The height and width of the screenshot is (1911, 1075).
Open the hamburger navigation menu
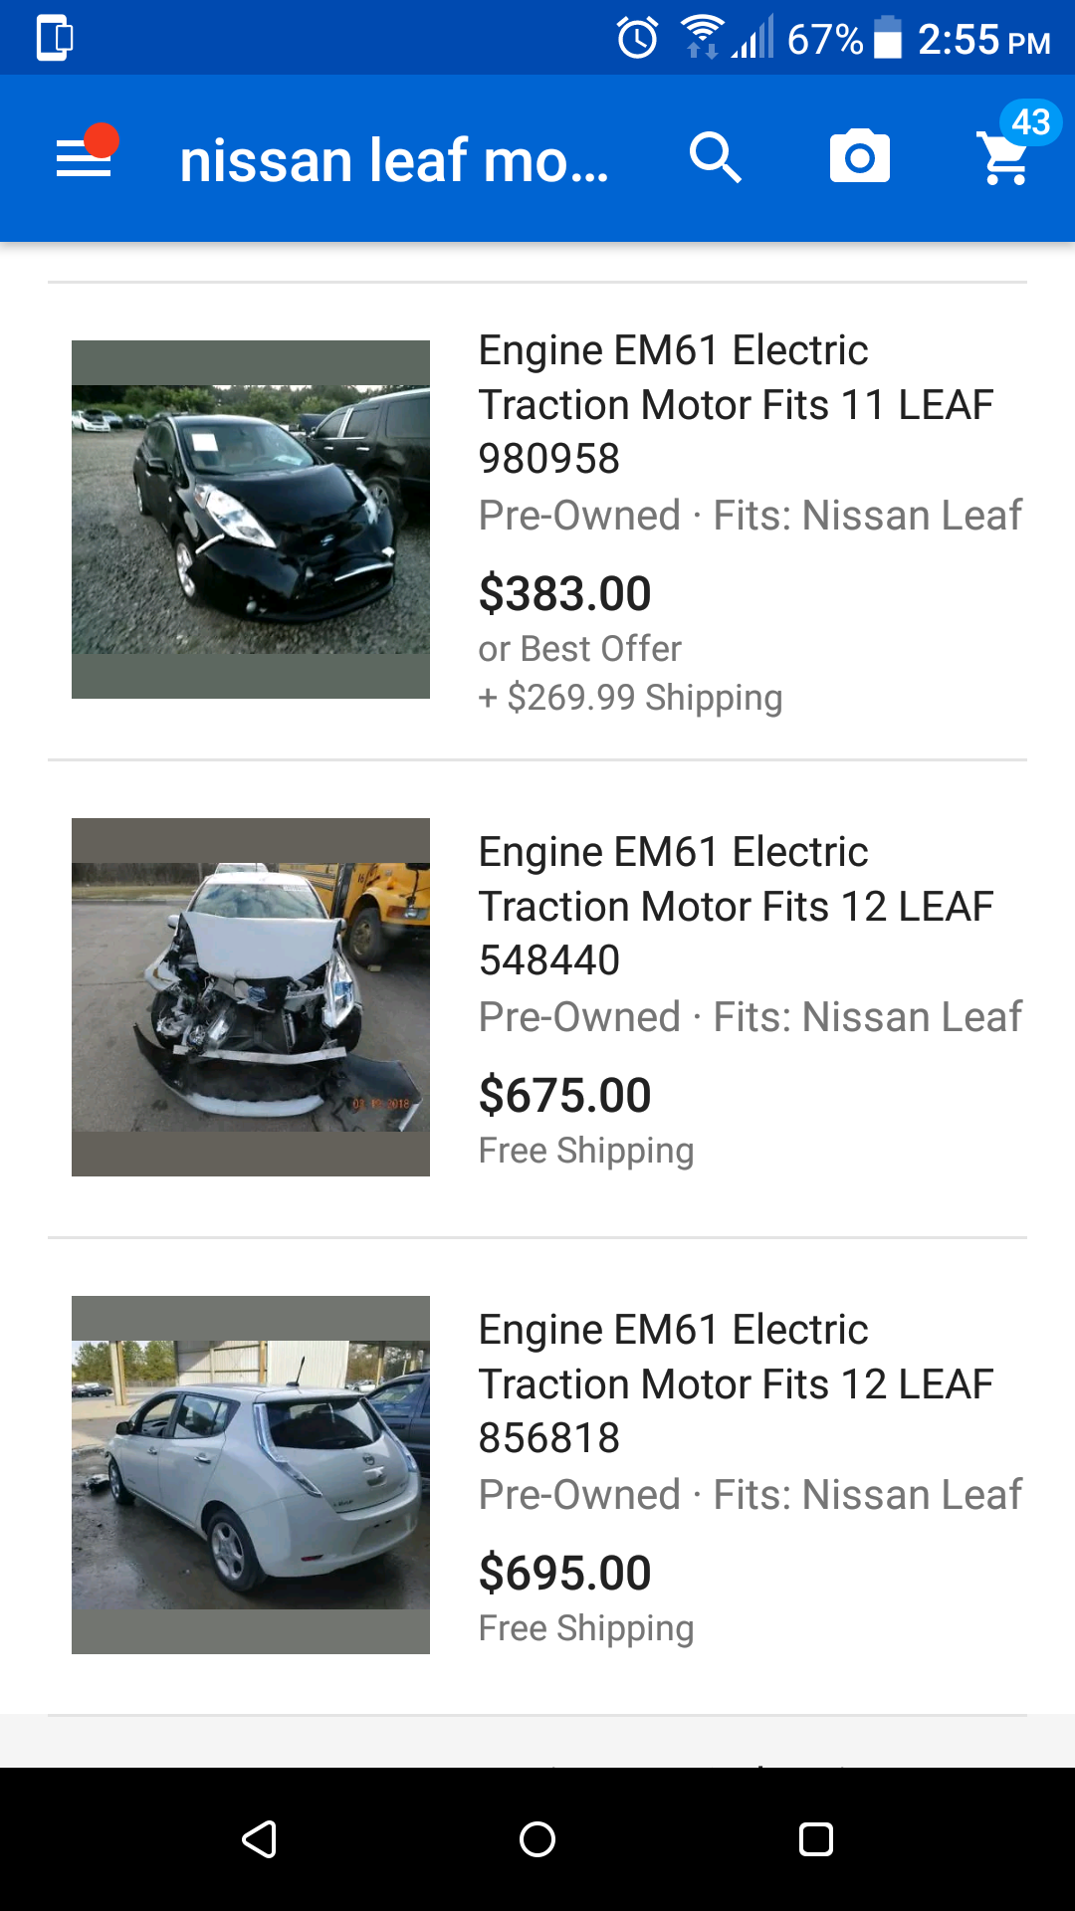[x=84, y=158]
